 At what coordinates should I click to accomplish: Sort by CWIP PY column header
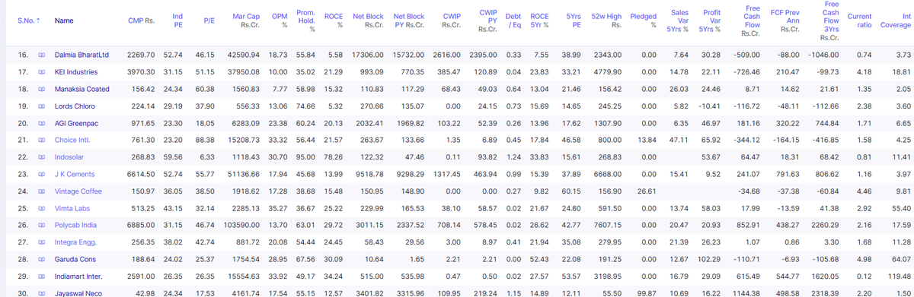click(487, 21)
